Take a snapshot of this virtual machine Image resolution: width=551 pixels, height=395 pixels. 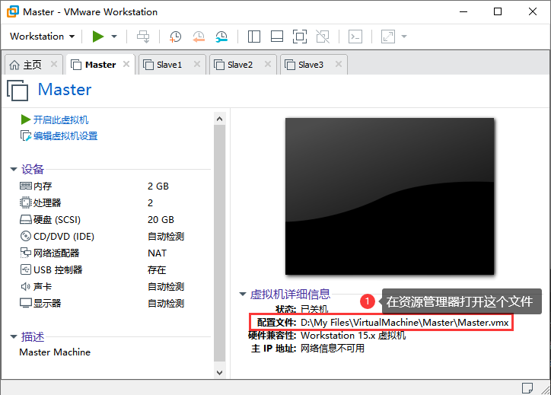coord(175,37)
